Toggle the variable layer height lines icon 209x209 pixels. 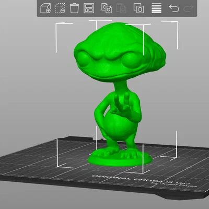157,8
